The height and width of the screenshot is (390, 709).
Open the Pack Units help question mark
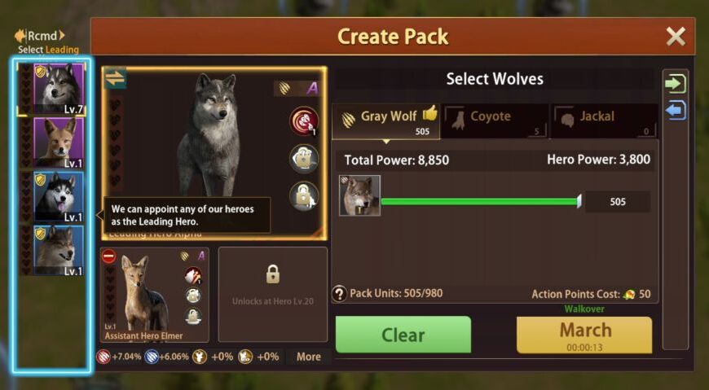pyautogui.click(x=339, y=294)
